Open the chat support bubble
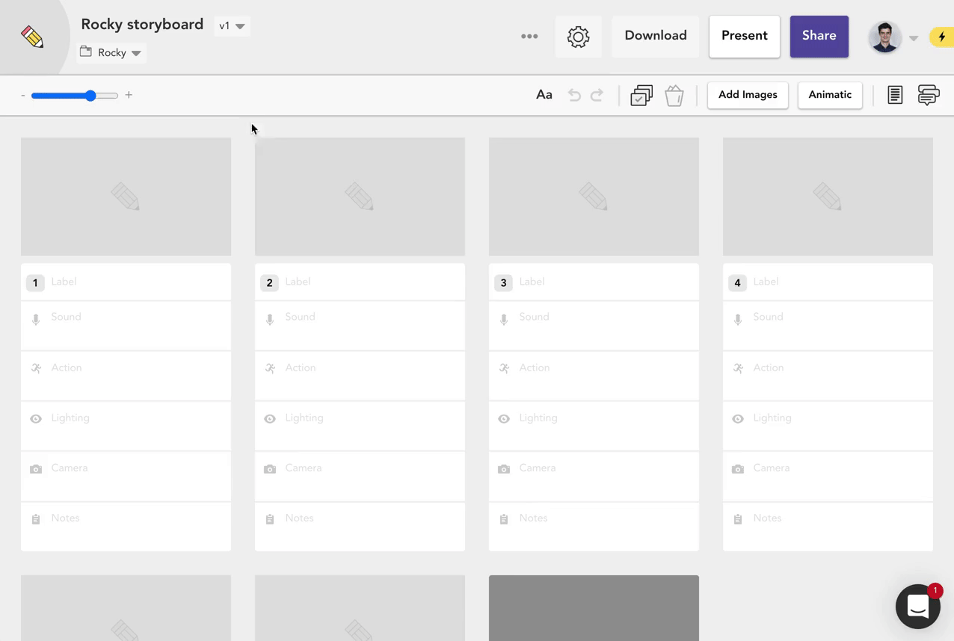Screen dimensions: 954x641 [918, 607]
